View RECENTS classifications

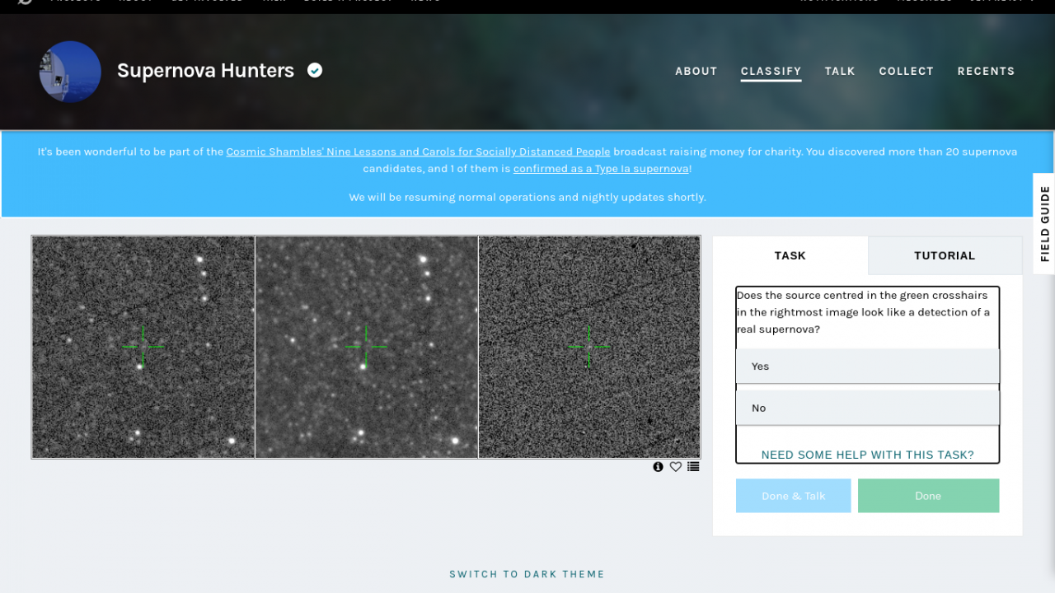coord(986,72)
